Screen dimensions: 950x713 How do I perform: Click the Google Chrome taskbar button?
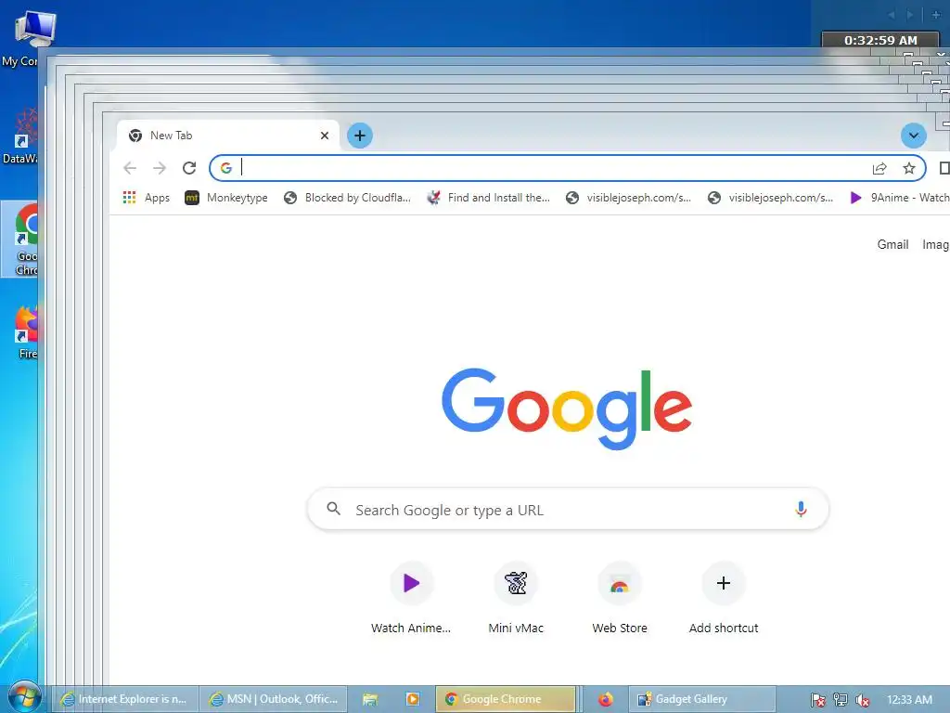(x=506, y=699)
